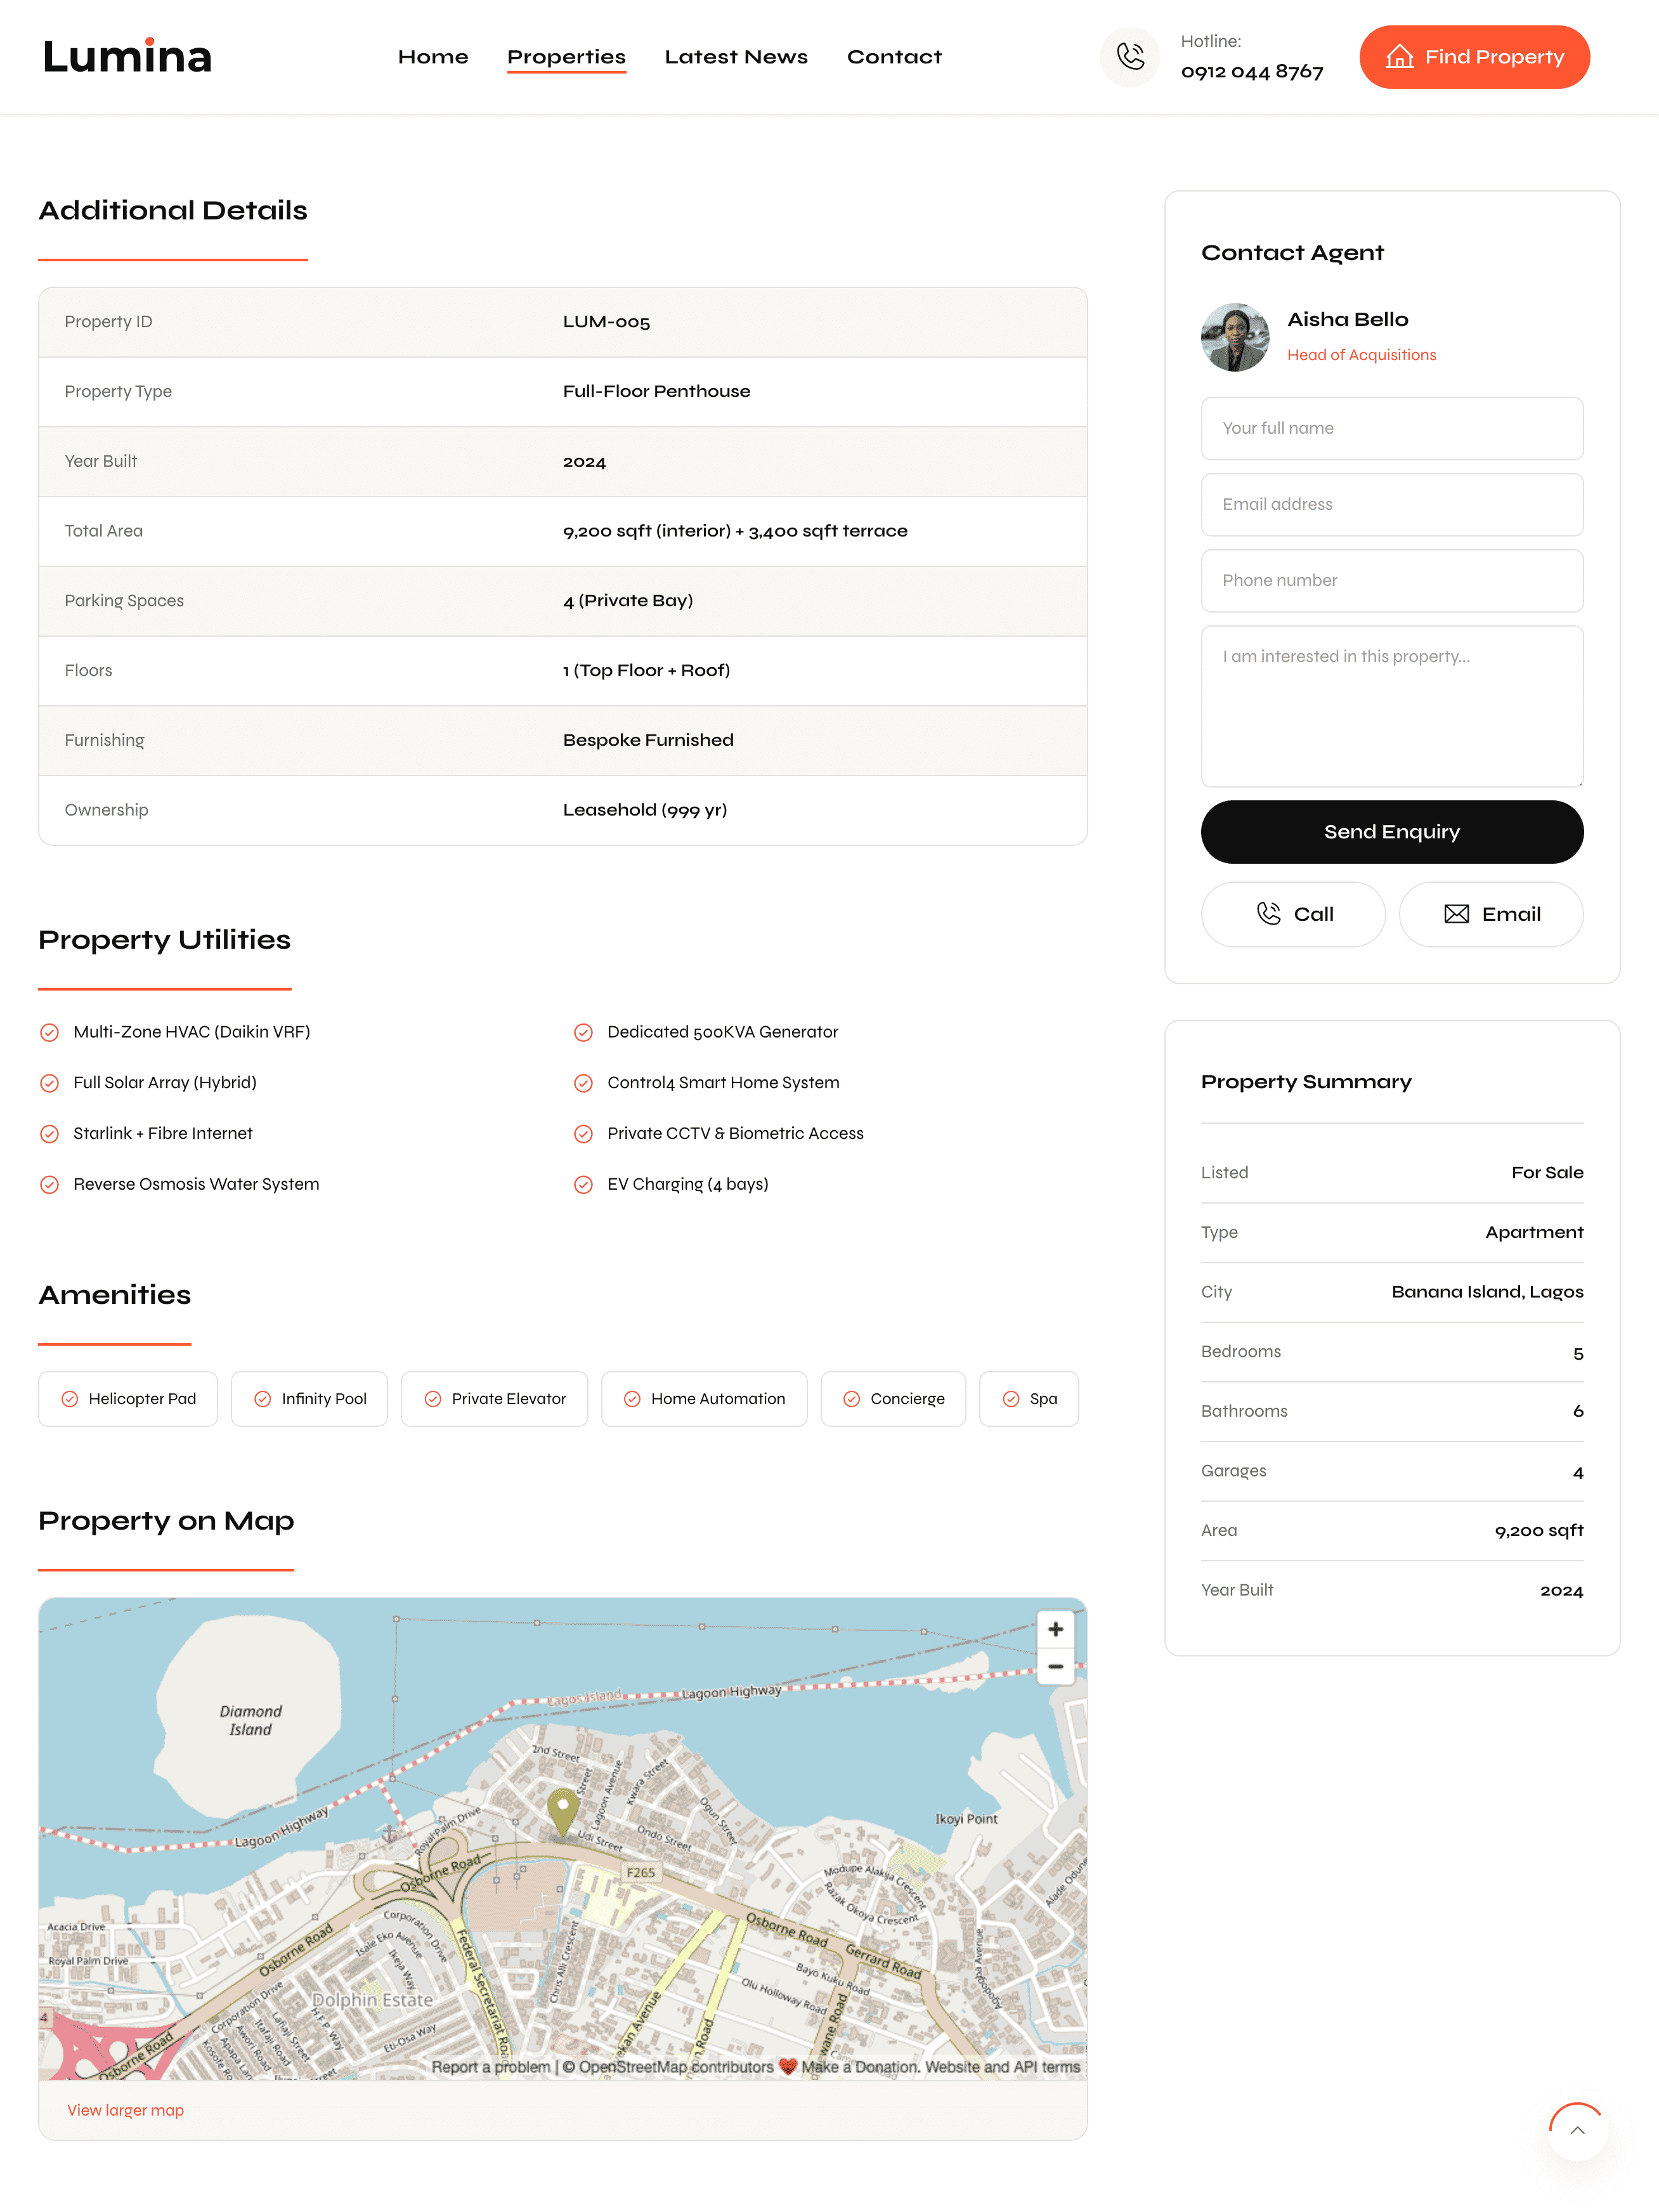1659x2212 pixels.
Task: Focus the Phone number field
Action: pos(1392,580)
